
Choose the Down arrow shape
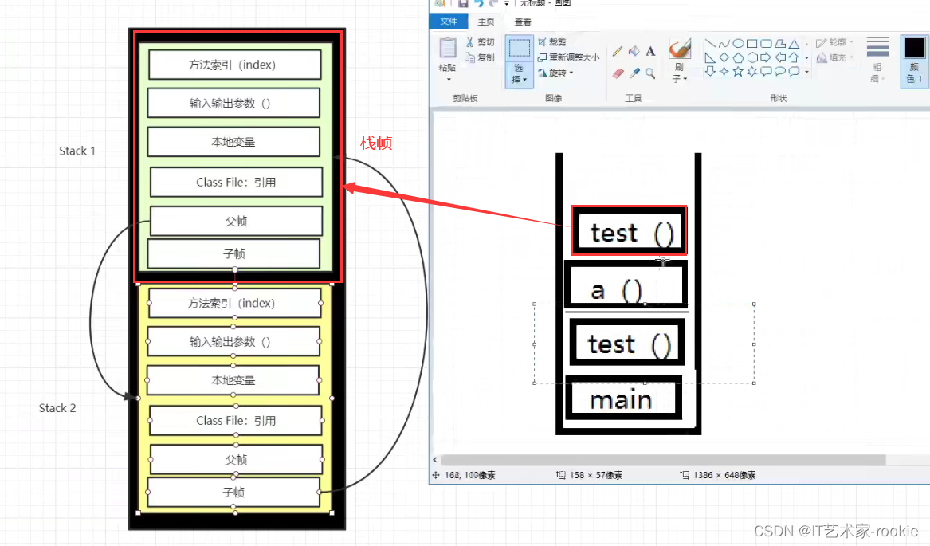click(710, 71)
